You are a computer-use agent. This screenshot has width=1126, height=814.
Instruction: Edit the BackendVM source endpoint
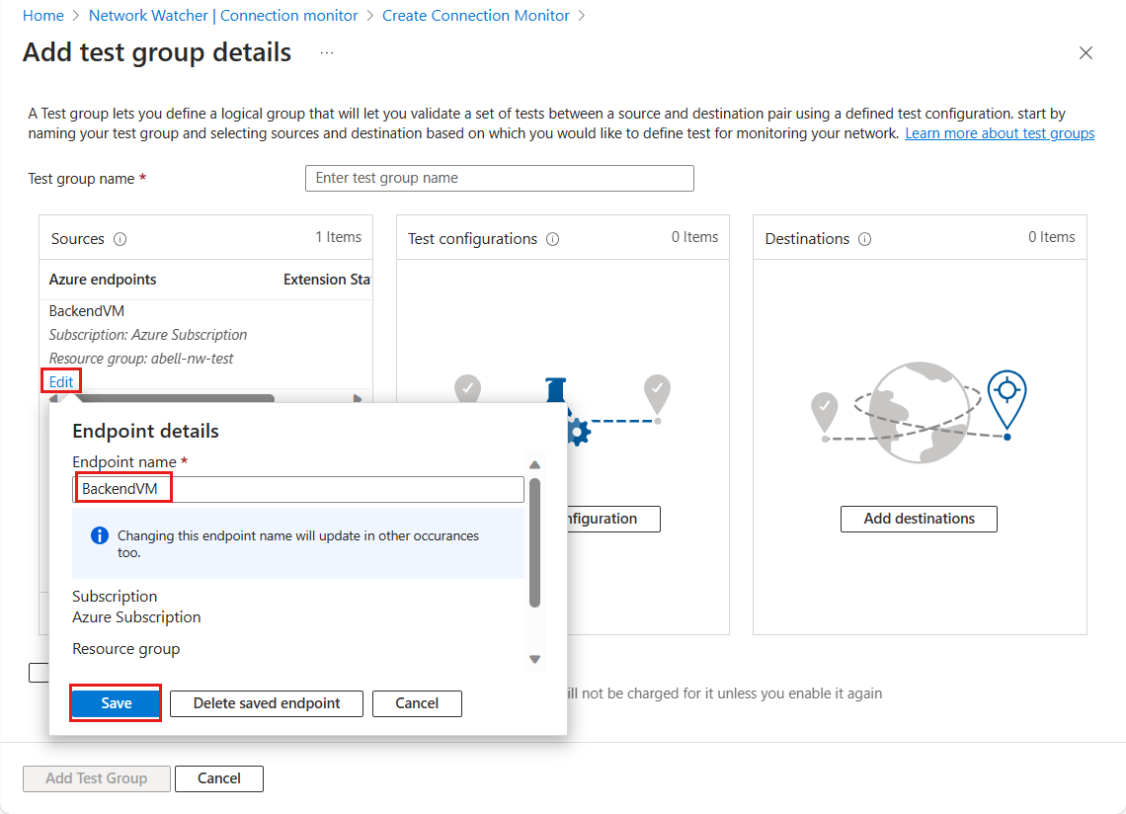59,381
